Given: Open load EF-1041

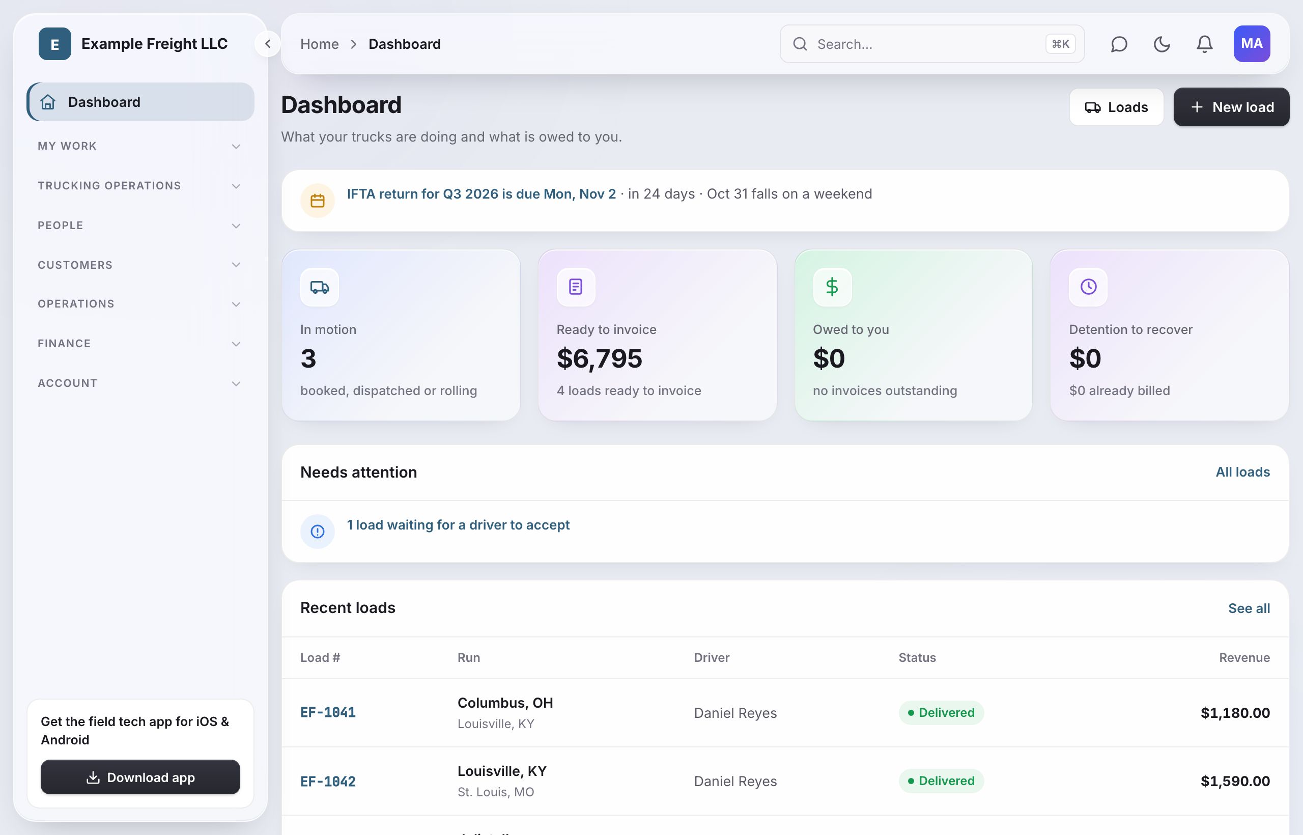Looking at the screenshot, I should [x=328, y=712].
